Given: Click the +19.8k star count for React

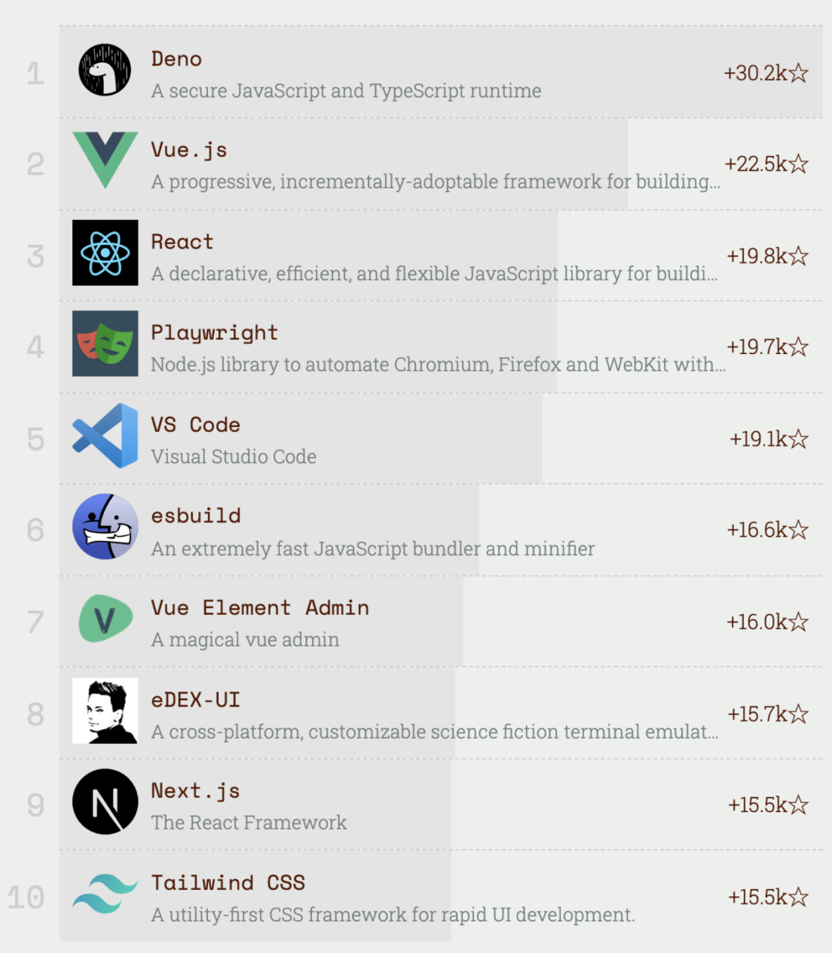Looking at the screenshot, I should (x=767, y=256).
